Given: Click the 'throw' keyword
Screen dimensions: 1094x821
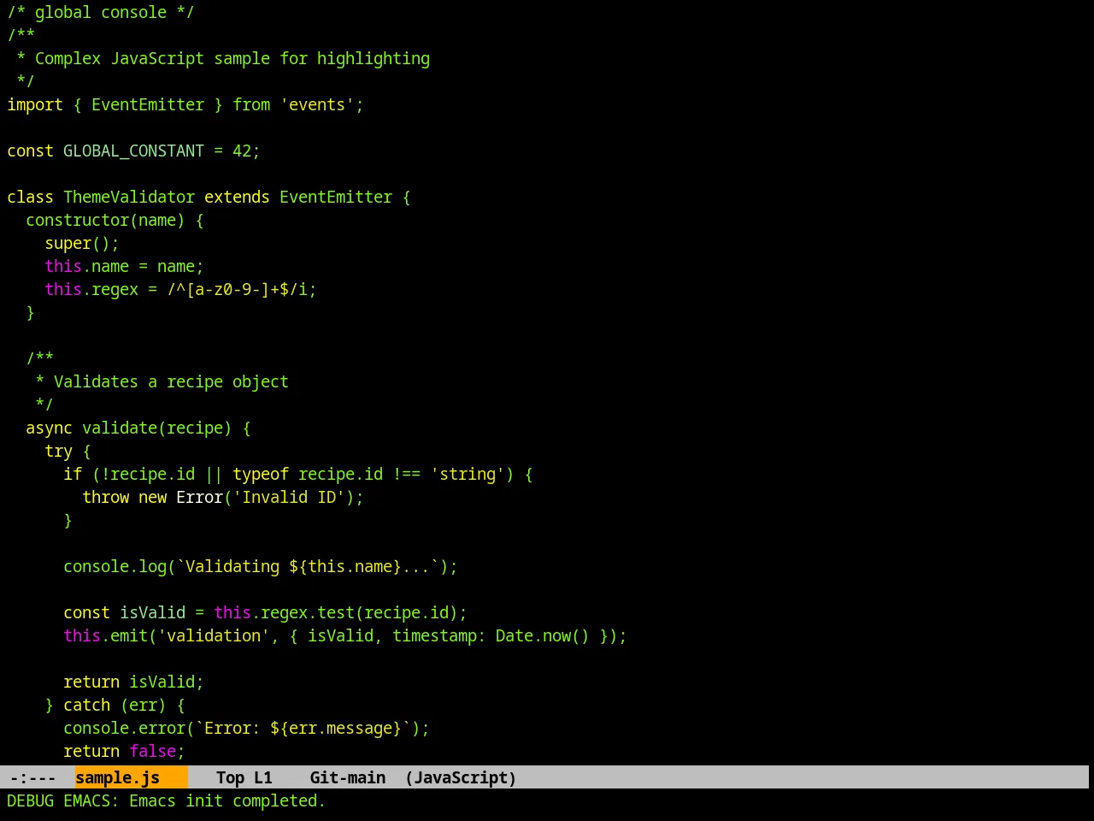Looking at the screenshot, I should coord(105,497).
